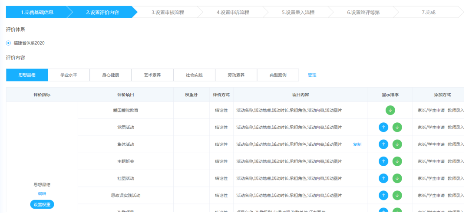Move 思政课实践活动 row down with green arrow
Viewport: 469px width, 213px height.
click(397, 195)
